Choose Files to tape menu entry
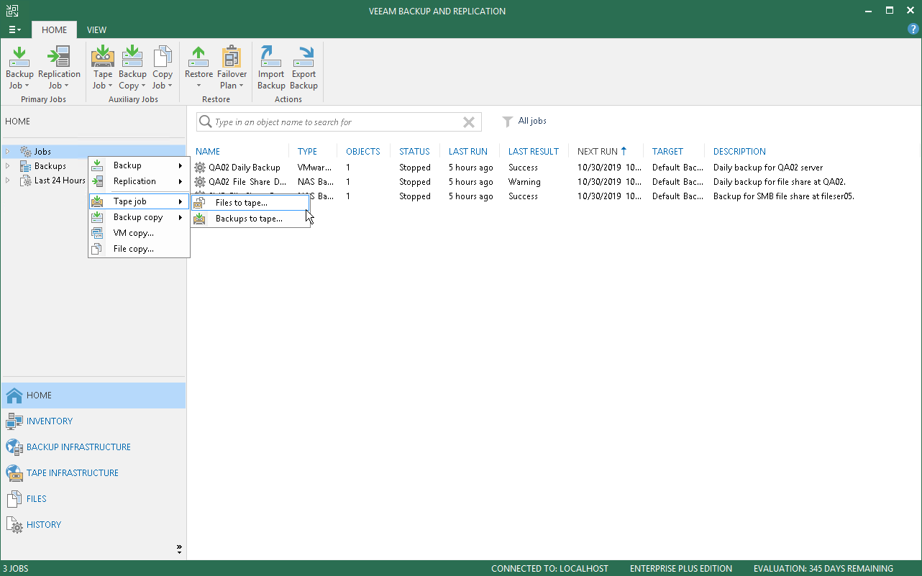The width and height of the screenshot is (922, 576). pos(242,203)
